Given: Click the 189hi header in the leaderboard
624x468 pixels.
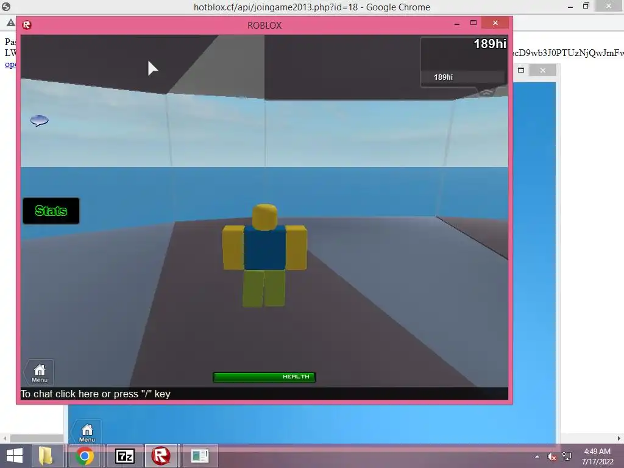Looking at the screenshot, I should tap(490, 44).
